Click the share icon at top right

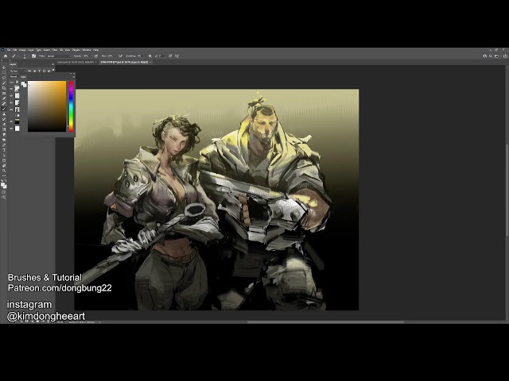(505, 56)
